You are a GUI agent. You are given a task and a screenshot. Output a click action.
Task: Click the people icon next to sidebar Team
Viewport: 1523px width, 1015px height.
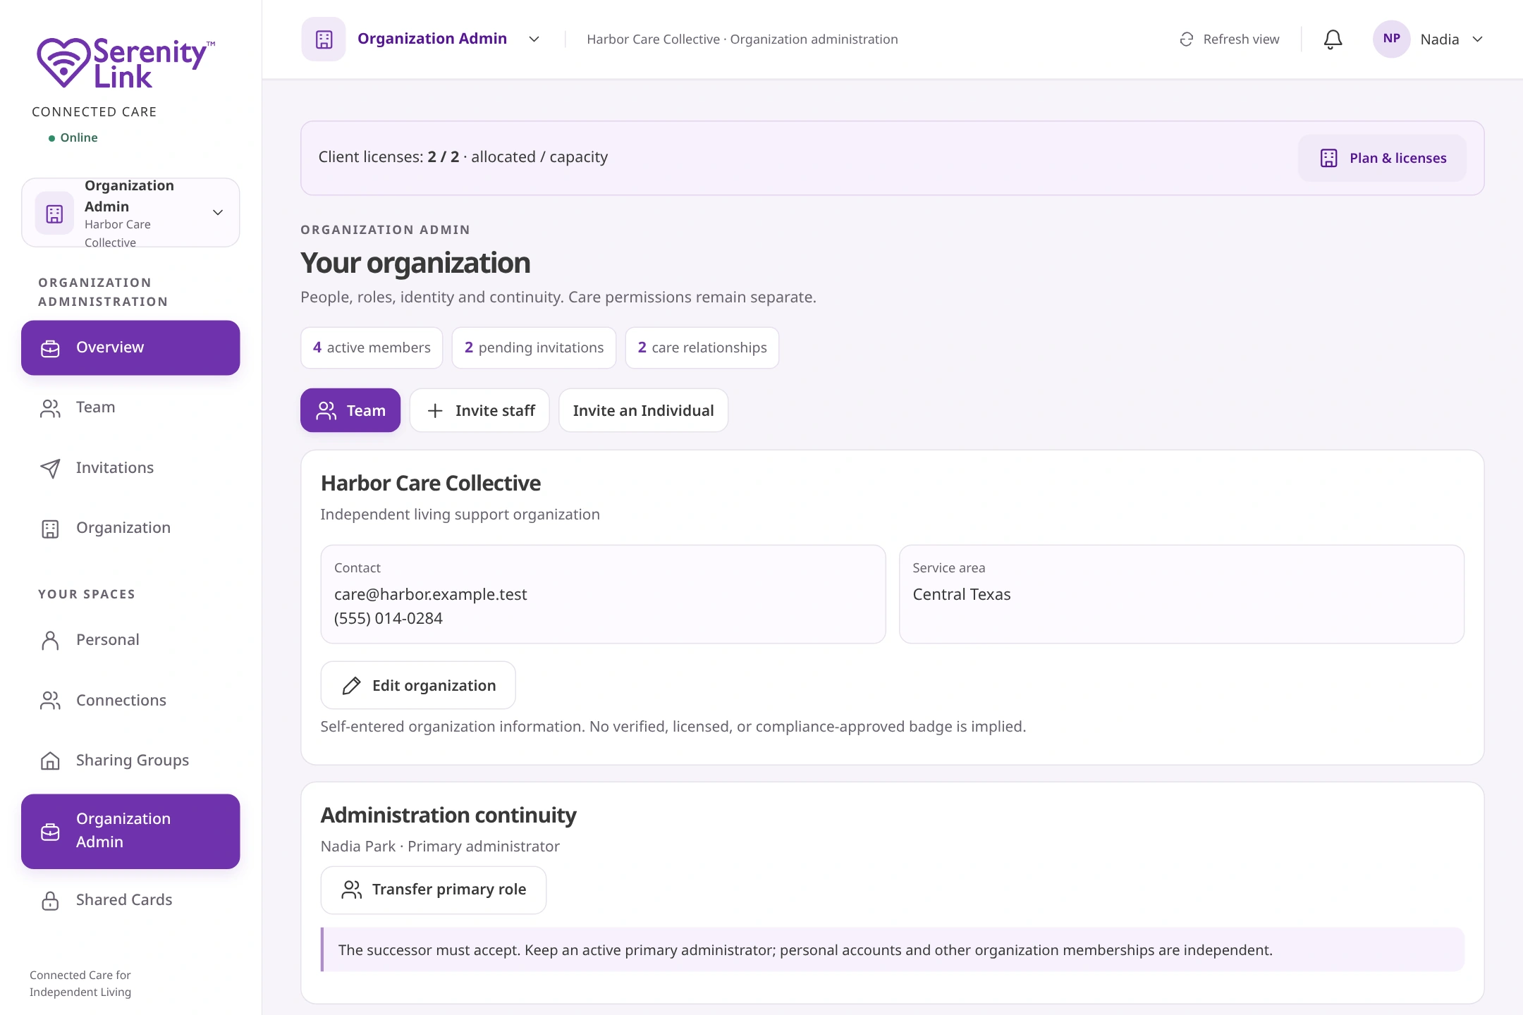(x=50, y=408)
